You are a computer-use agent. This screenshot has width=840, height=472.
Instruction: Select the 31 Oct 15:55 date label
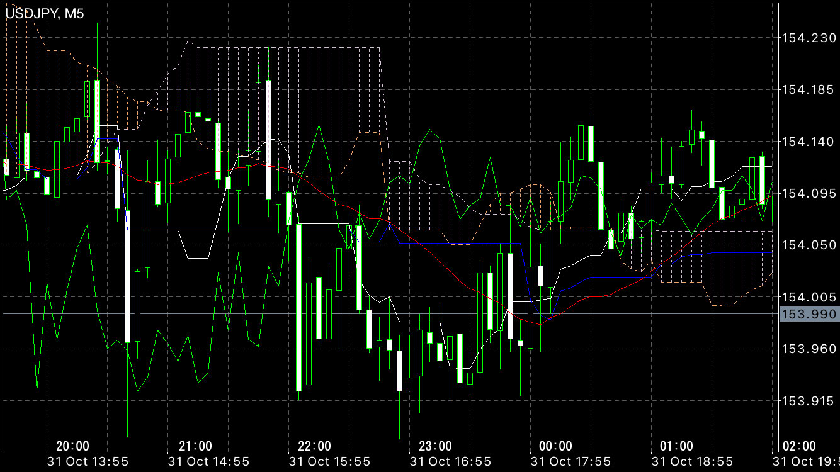tap(329, 462)
